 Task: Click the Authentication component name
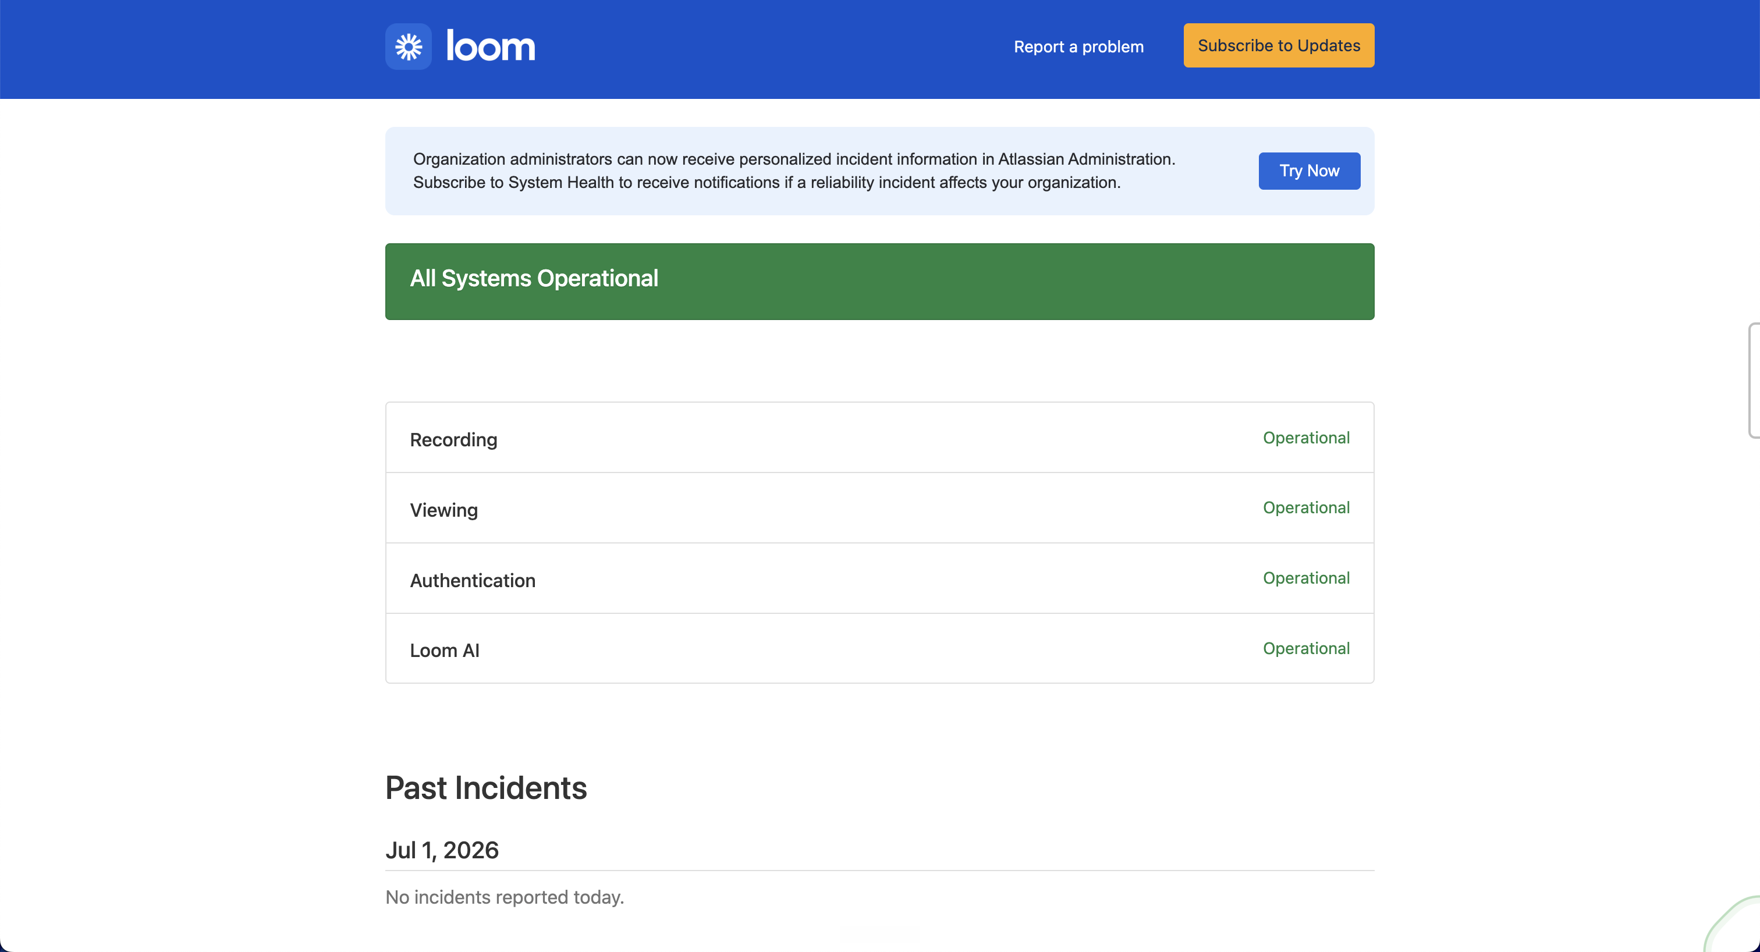[473, 581]
